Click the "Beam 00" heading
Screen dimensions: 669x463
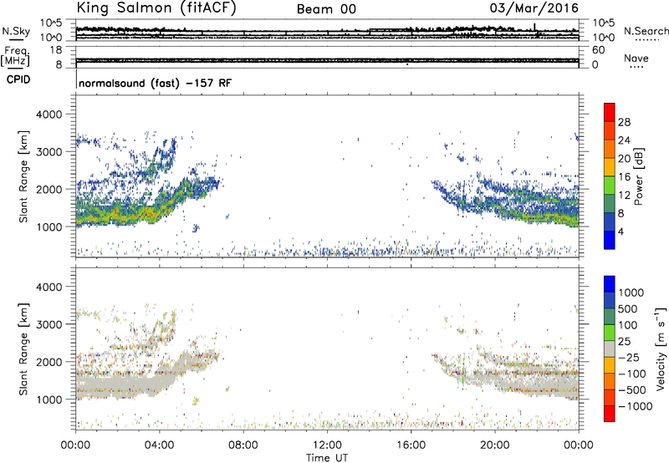click(326, 9)
